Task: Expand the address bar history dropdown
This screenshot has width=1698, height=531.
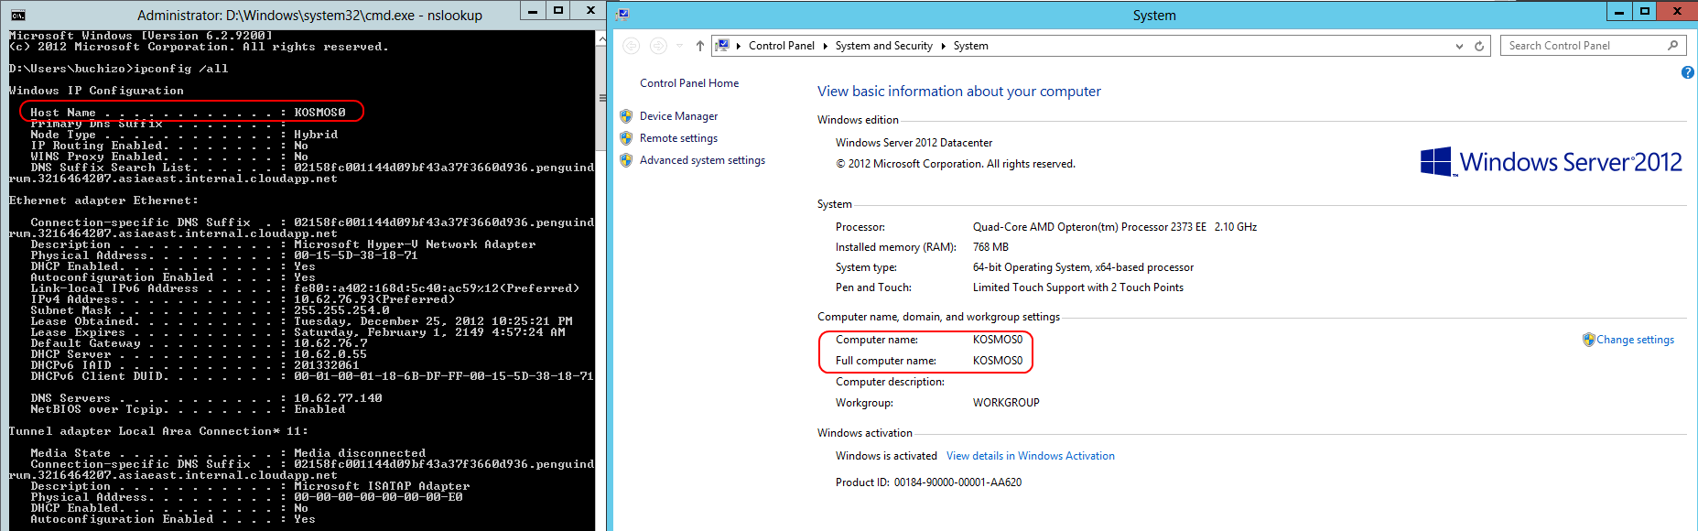Action: click(x=1459, y=46)
